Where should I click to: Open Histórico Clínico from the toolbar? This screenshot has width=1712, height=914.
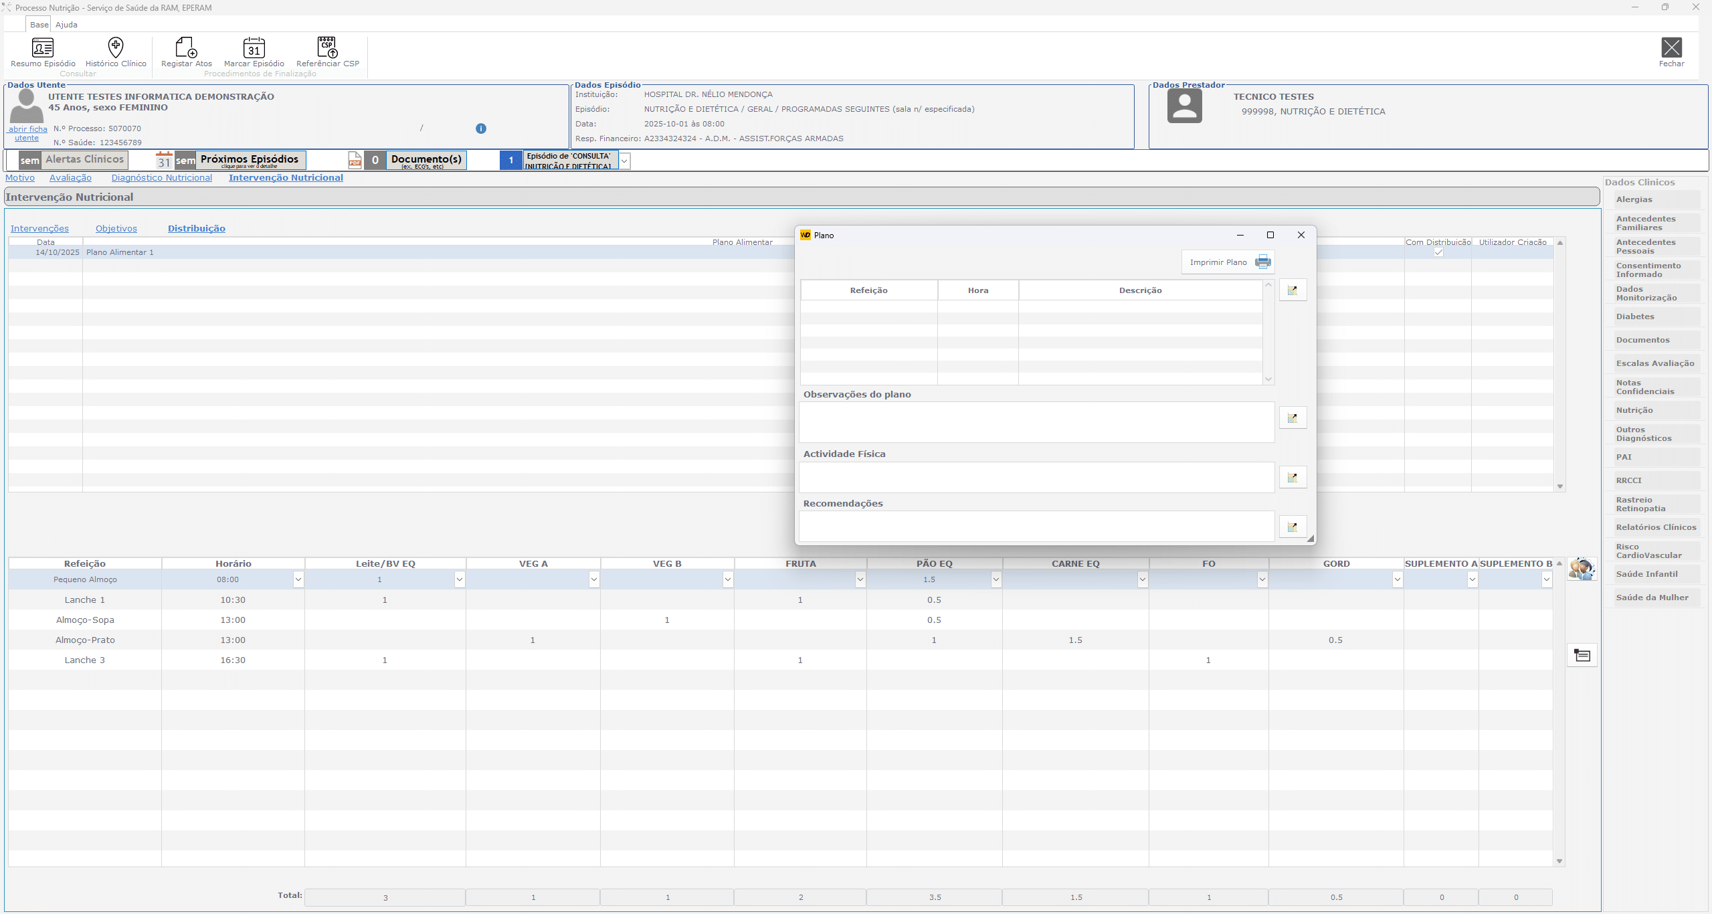click(116, 48)
